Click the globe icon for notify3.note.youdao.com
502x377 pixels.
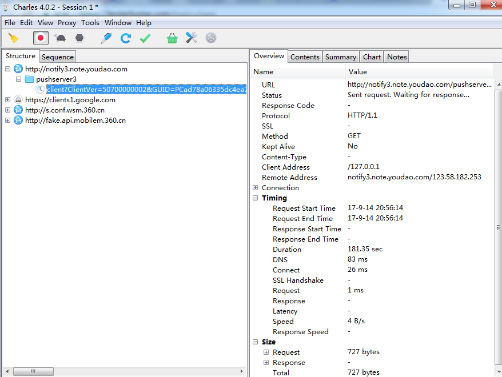pos(18,69)
